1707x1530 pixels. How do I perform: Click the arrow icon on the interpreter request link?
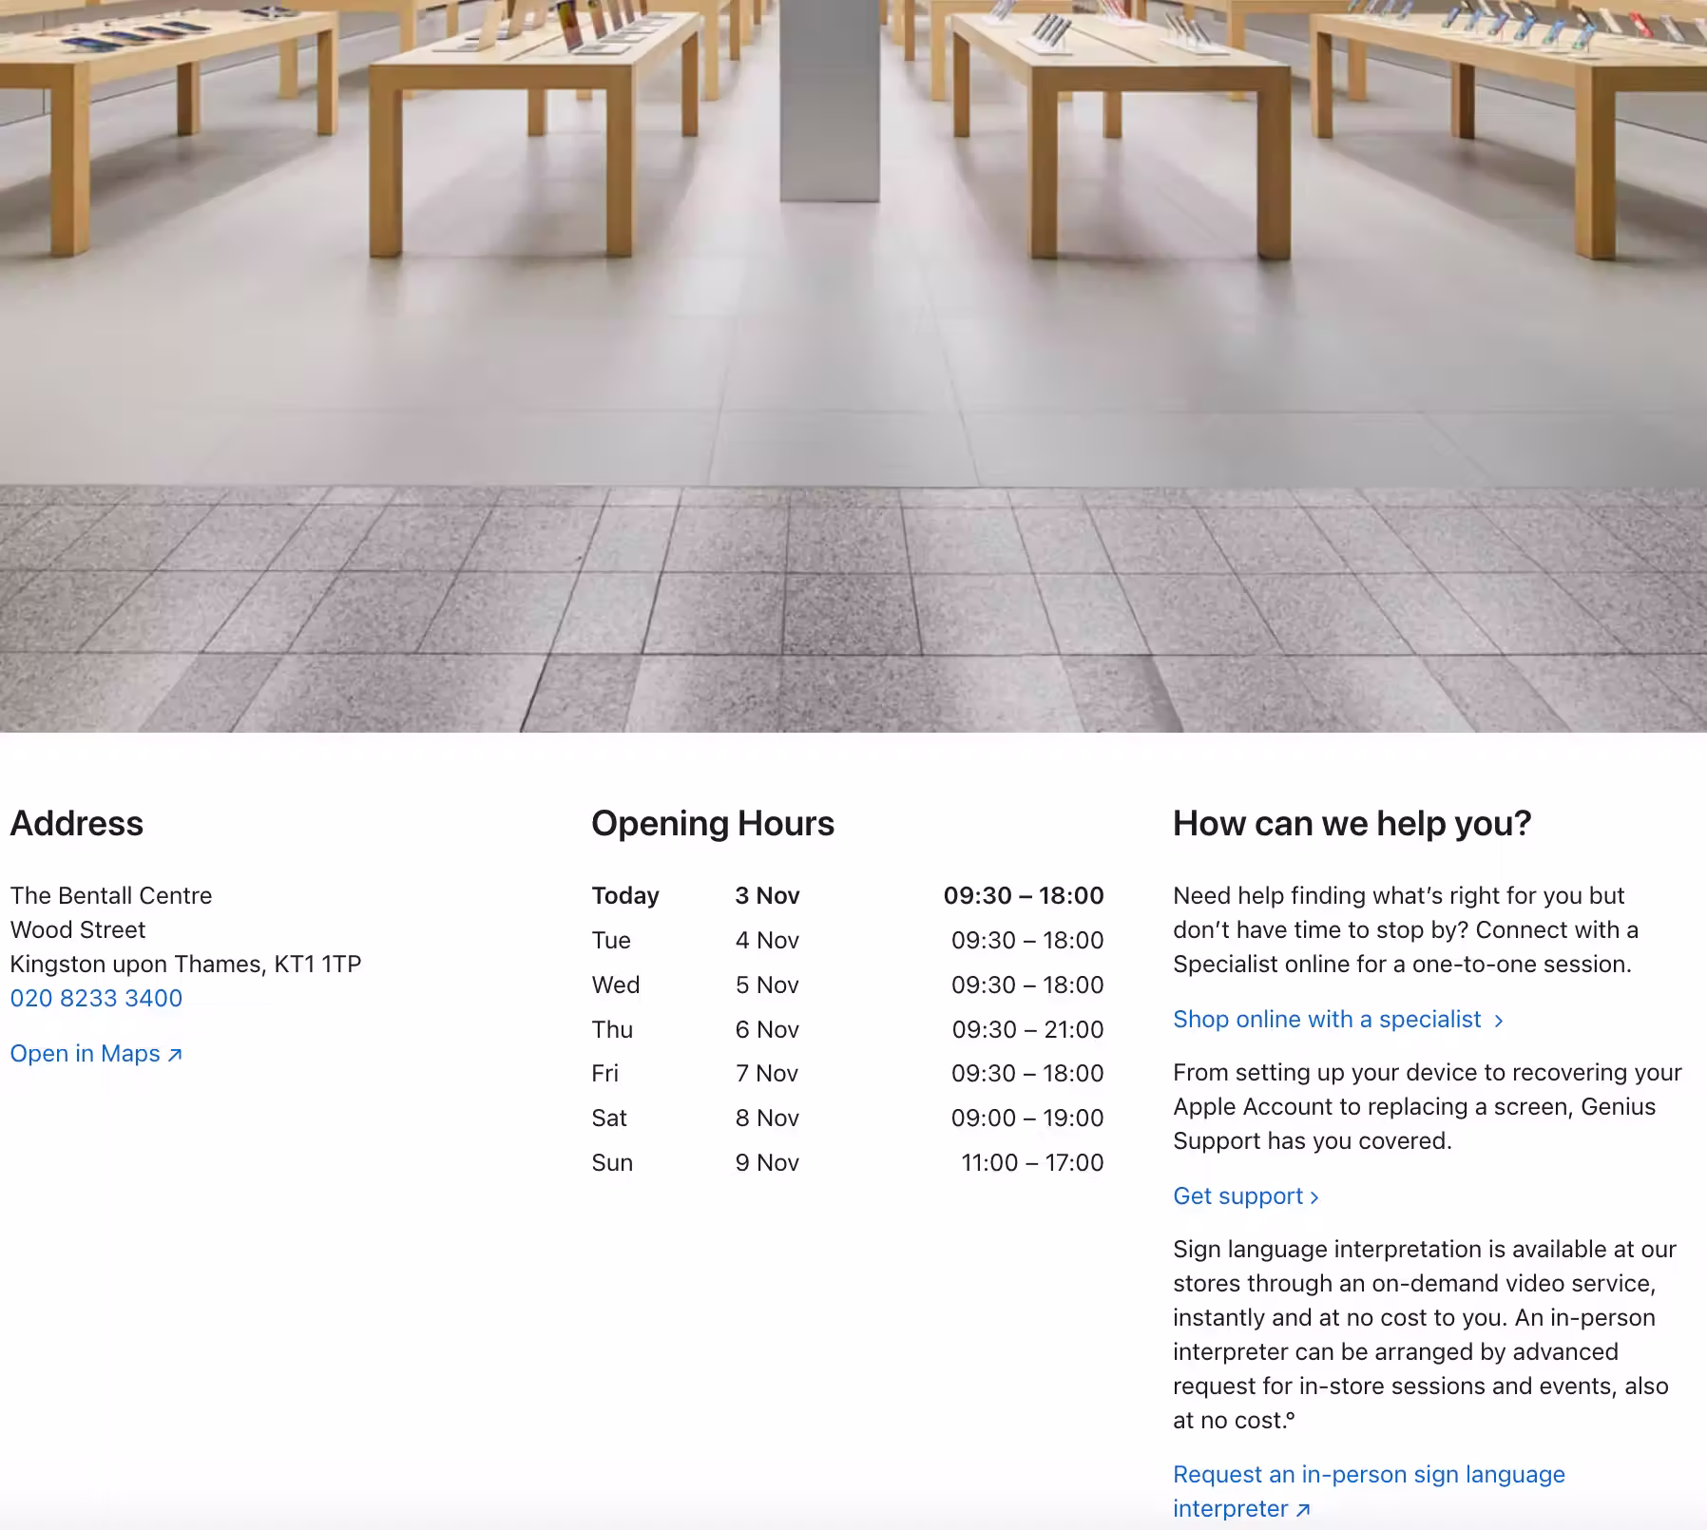(x=1303, y=1509)
